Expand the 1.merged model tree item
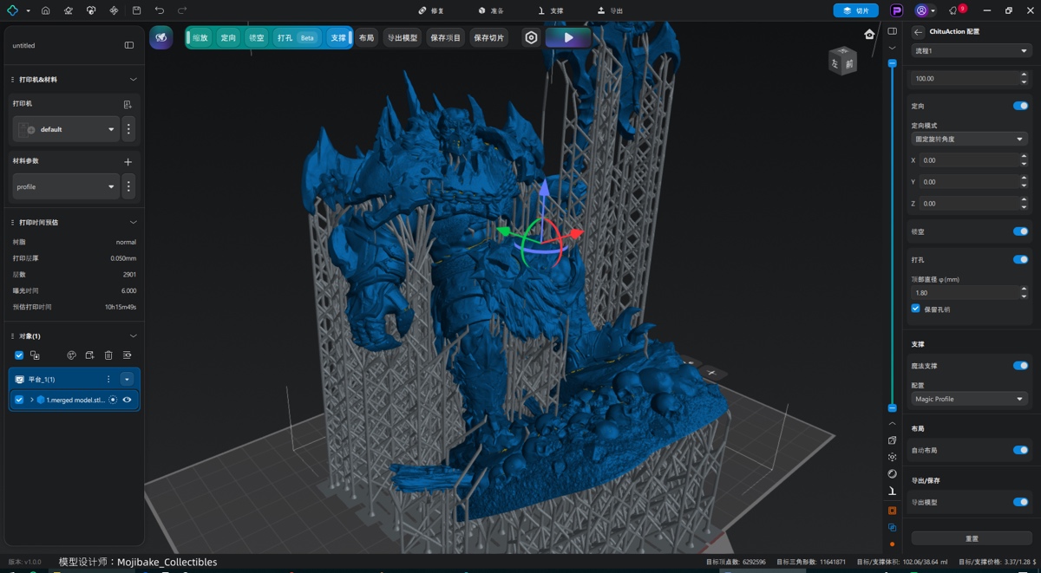1041x573 pixels. click(32, 400)
